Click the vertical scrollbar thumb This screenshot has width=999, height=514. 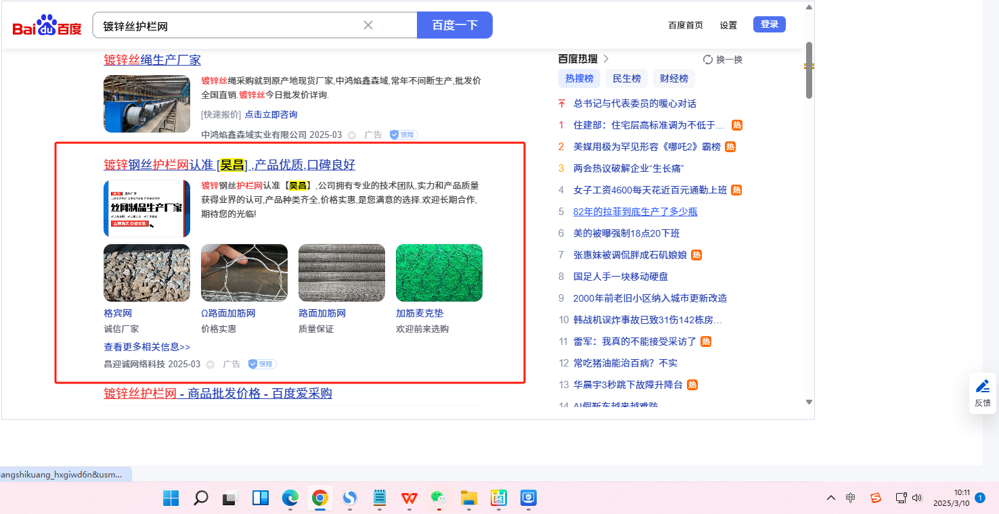coord(809,70)
